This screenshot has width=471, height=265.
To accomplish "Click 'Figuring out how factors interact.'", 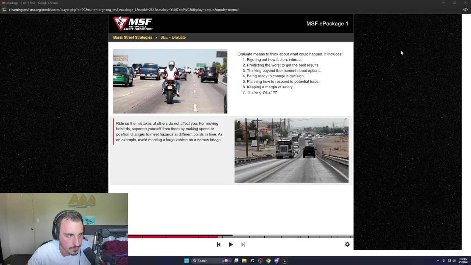I will click(275, 60).
